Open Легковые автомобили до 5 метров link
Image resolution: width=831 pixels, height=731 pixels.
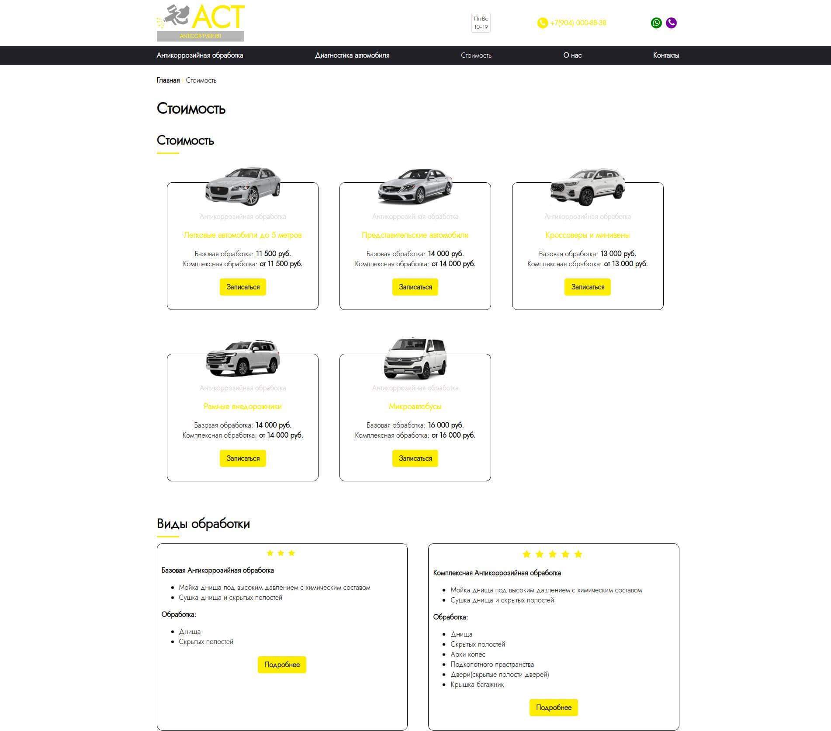point(242,235)
